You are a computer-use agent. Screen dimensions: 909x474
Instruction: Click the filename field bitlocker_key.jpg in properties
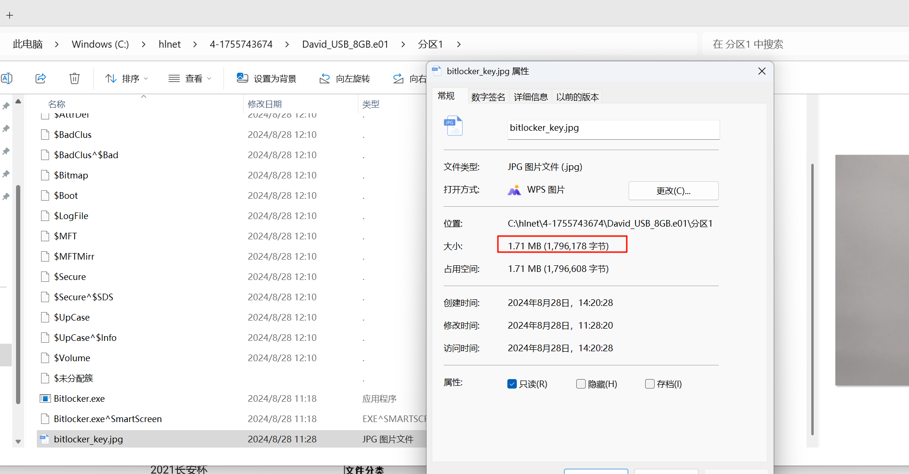click(x=614, y=129)
